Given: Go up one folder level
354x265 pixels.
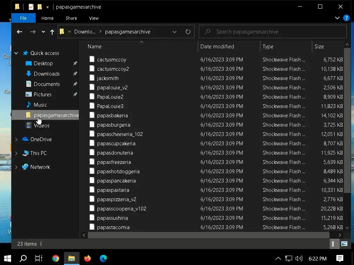Looking at the screenshot, I should (52, 32).
